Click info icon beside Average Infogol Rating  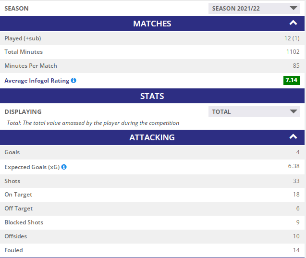coord(73,80)
